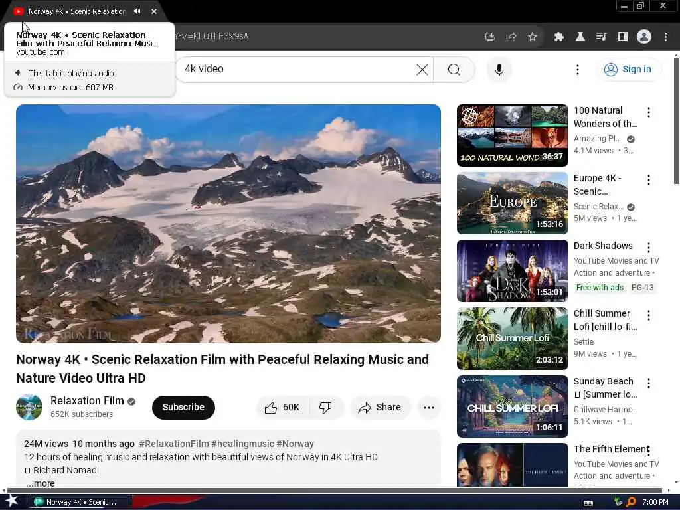Subscribe to Relaxation Film
Screen dimensions: 680x510
183,407
